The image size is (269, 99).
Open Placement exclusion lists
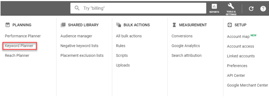click(x=82, y=55)
